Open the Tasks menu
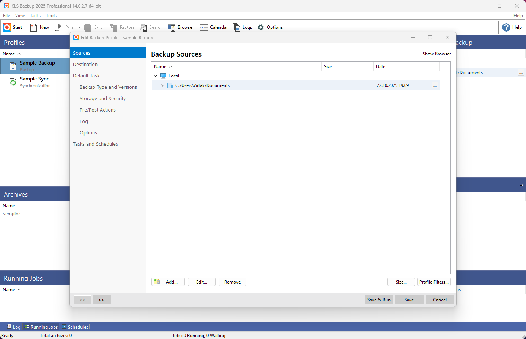Viewport: 526px width, 339px height. 35,16
